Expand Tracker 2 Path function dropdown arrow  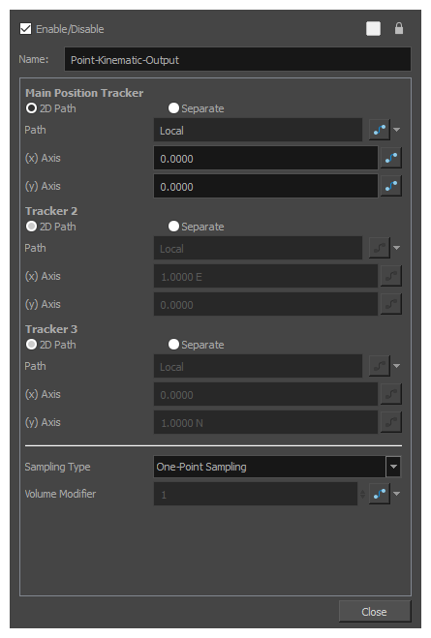[396, 248]
